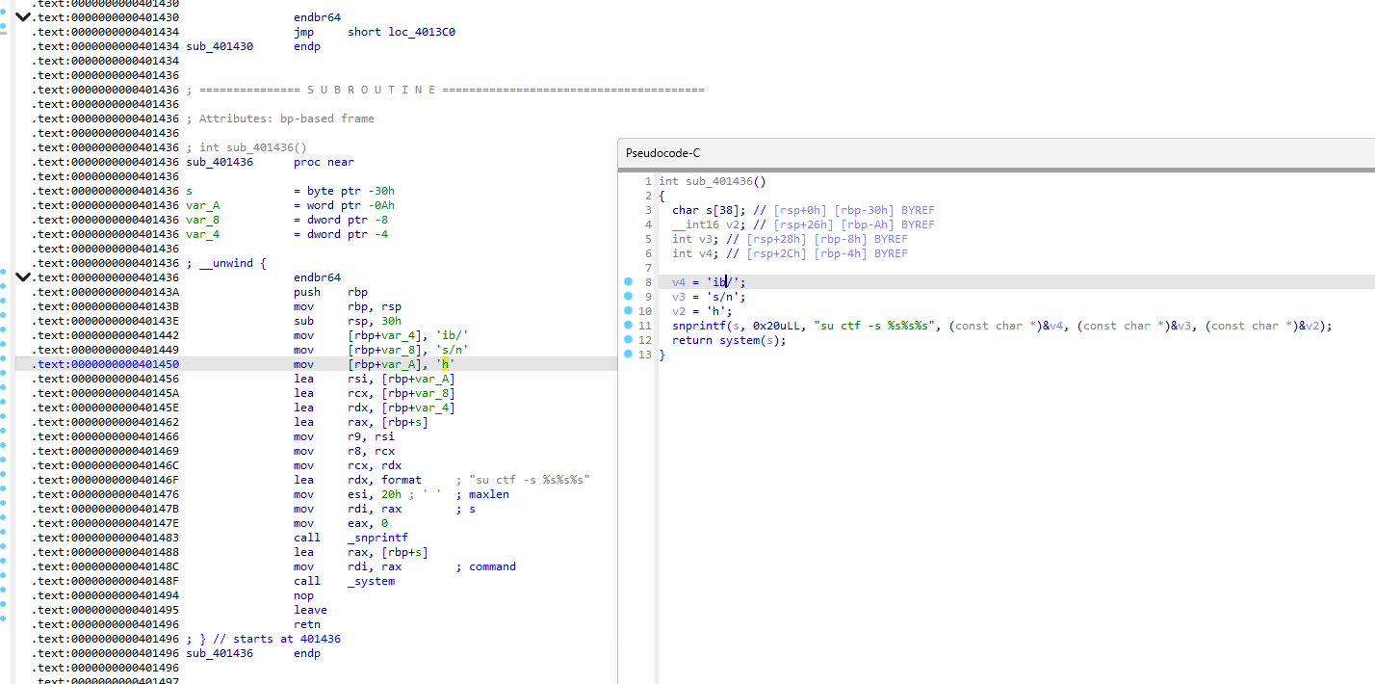Click '__int16 v2;' declaration in pseudocode

pos(709,224)
